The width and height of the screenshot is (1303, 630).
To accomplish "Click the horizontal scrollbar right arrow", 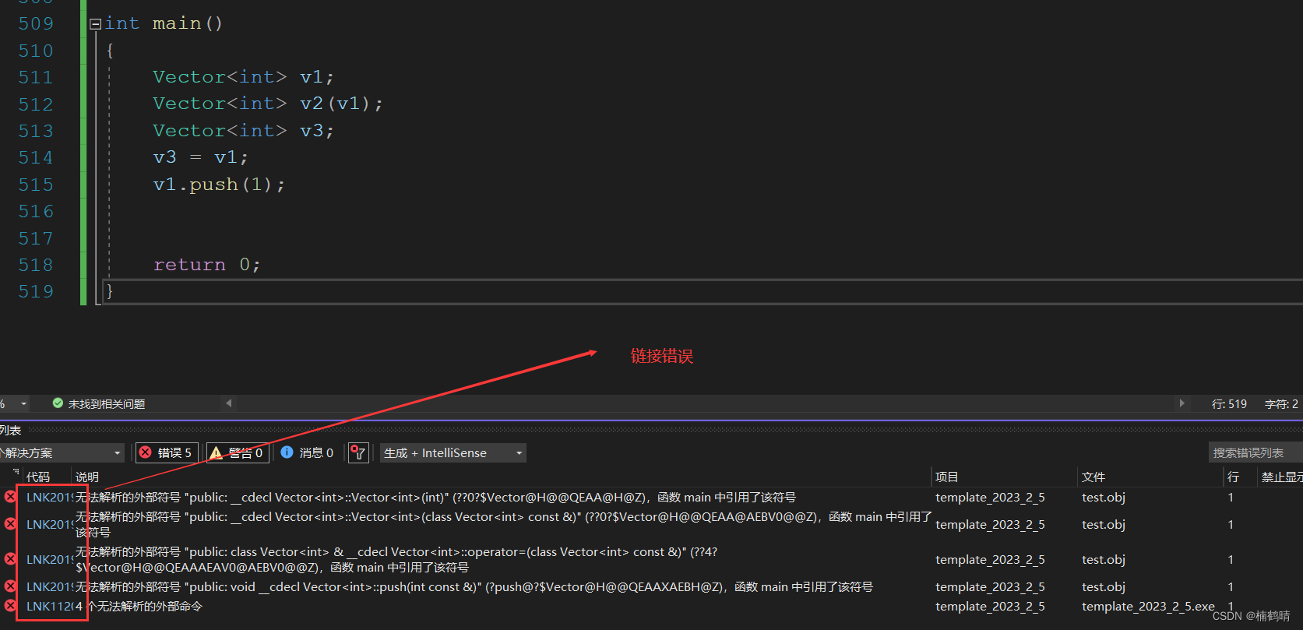I will pyautogui.click(x=1182, y=403).
